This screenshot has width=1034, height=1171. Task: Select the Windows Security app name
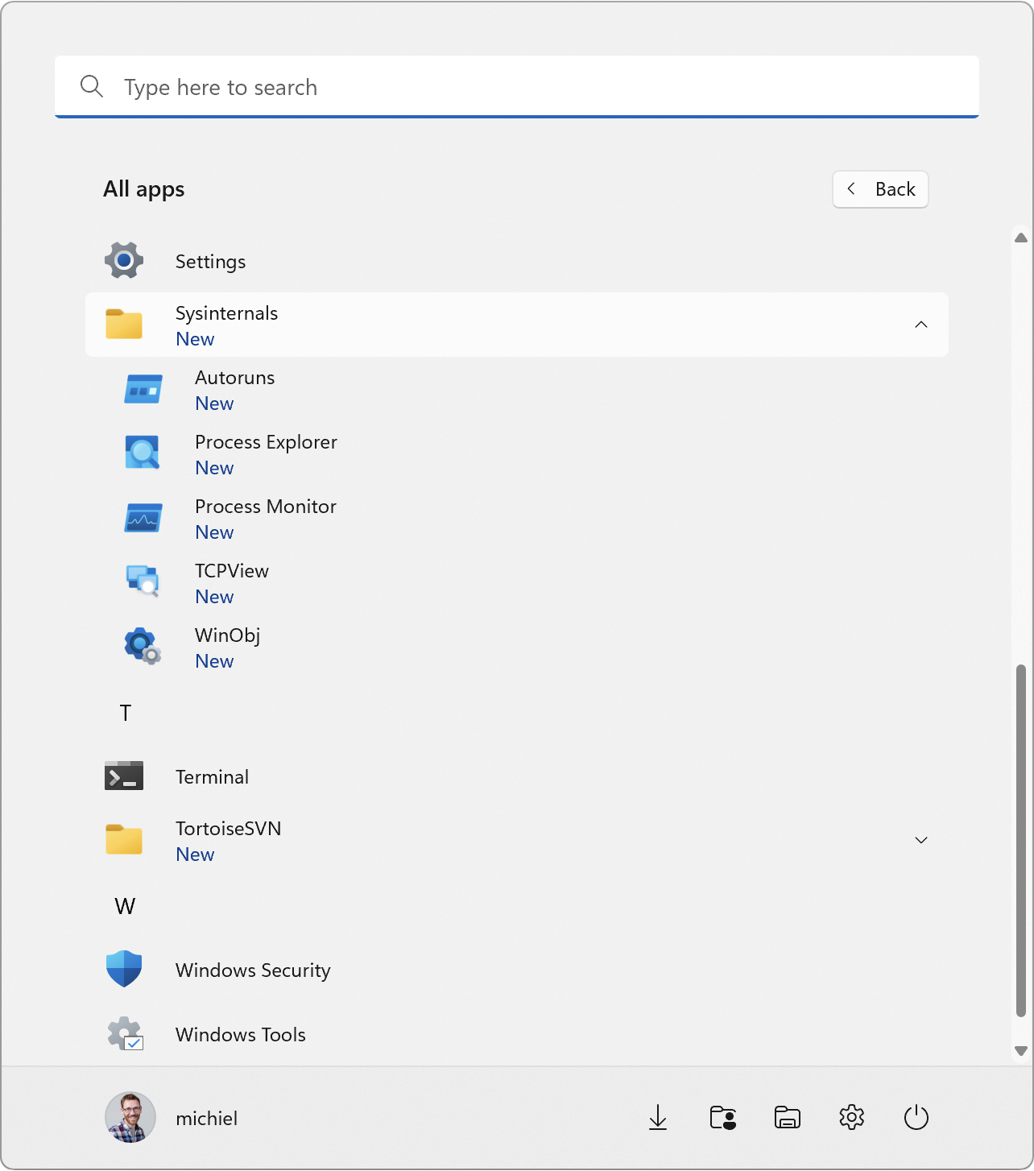[253, 970]
